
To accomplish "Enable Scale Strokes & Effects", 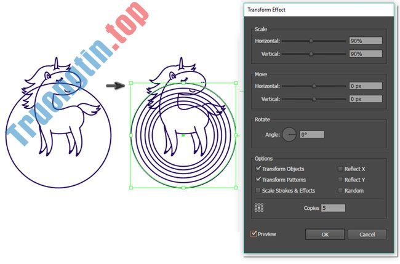I will [258, 191].
